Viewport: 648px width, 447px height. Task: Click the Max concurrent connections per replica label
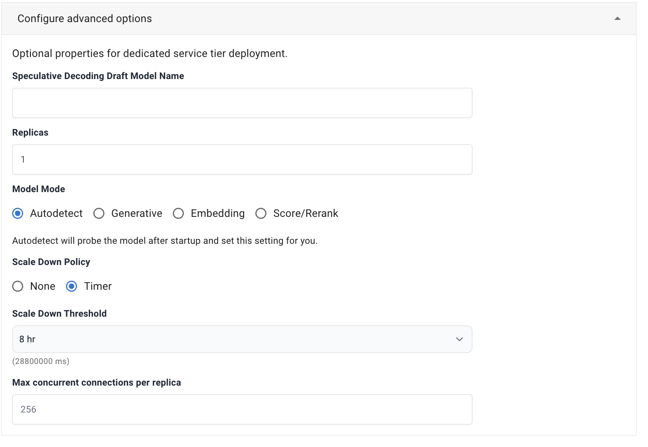tap(97, 383)
